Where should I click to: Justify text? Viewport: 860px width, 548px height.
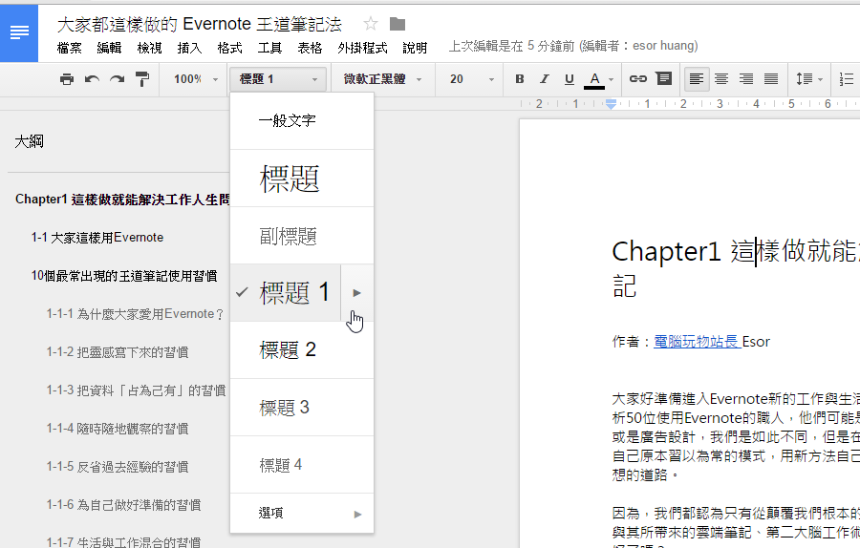771,79
